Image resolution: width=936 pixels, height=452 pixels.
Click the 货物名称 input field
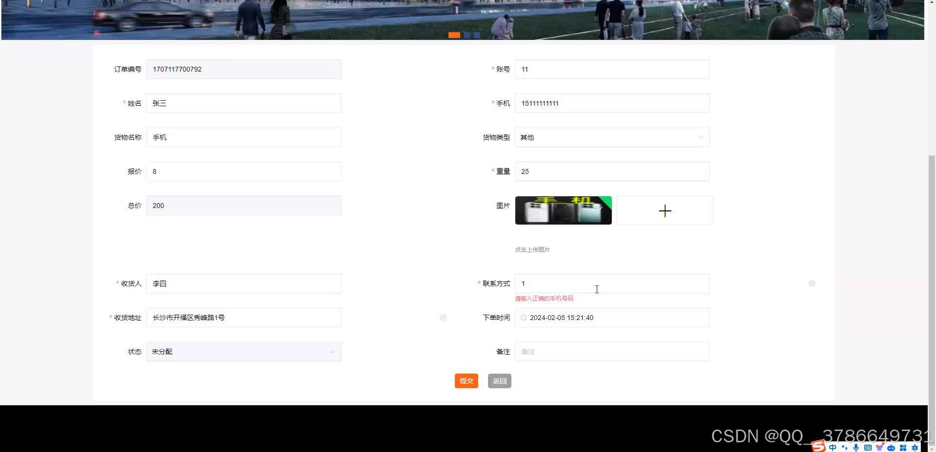[244, 137]
